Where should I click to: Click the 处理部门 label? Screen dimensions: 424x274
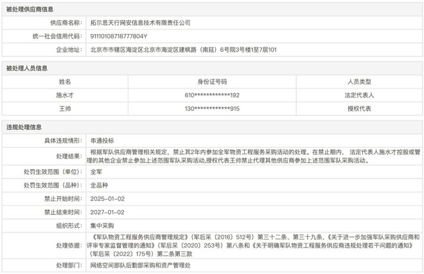click(x=69, y=266)
